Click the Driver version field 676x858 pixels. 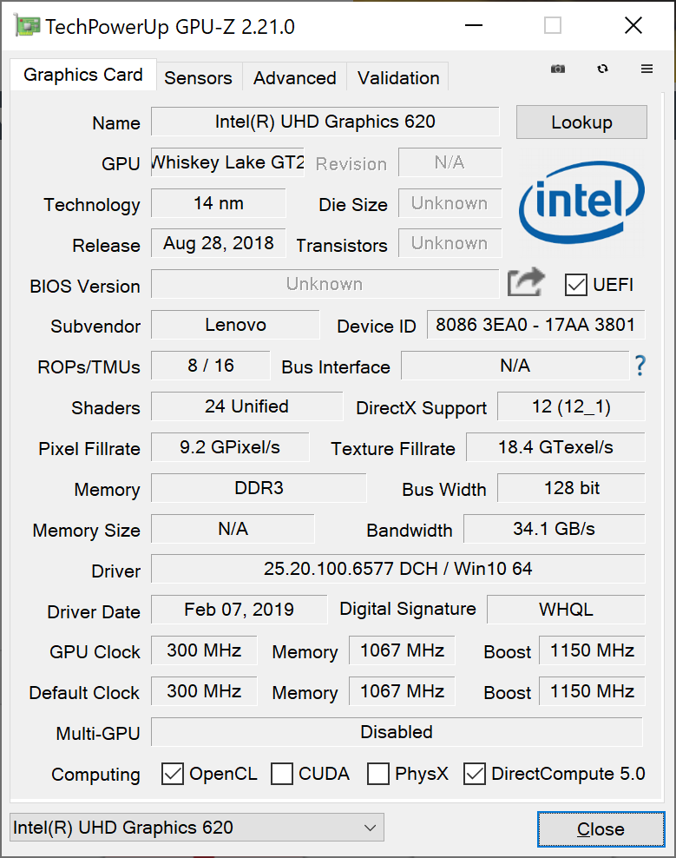397,570
